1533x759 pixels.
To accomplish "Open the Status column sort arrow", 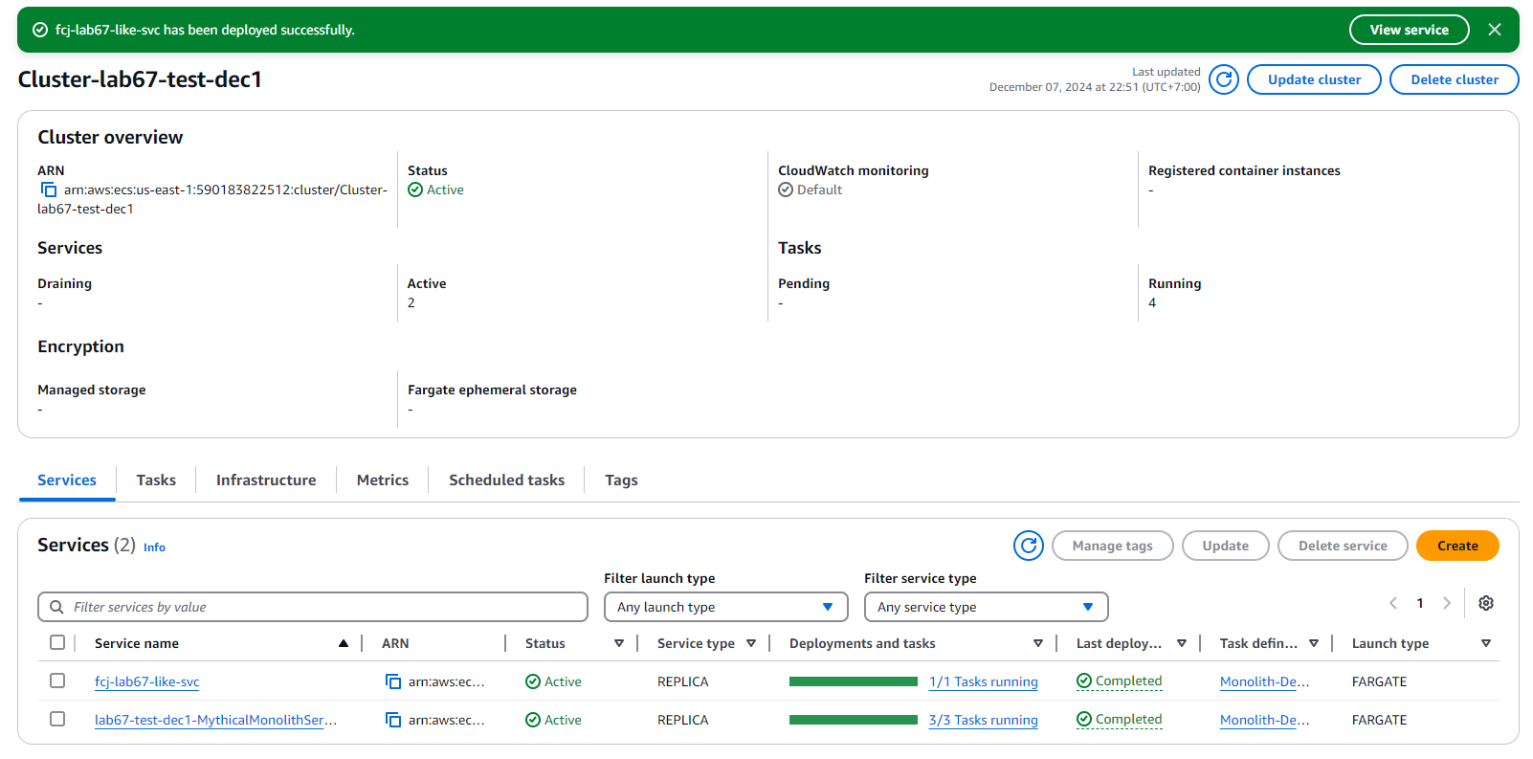I will coord(619,643).
